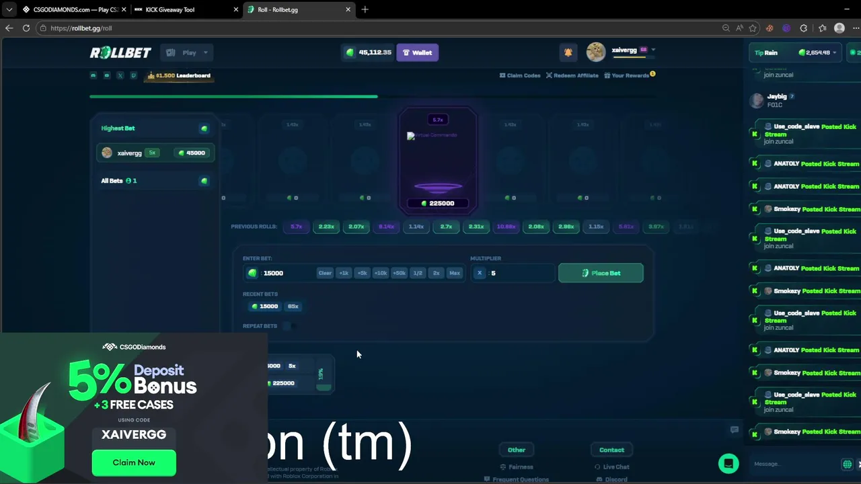
Task: Add 50k to the bet
Action: click(400, 273)
